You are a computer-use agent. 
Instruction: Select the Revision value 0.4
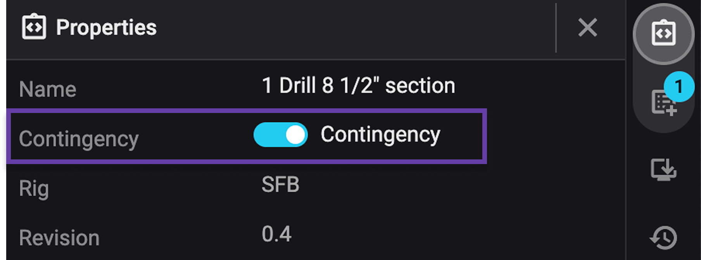pos(276,234)
